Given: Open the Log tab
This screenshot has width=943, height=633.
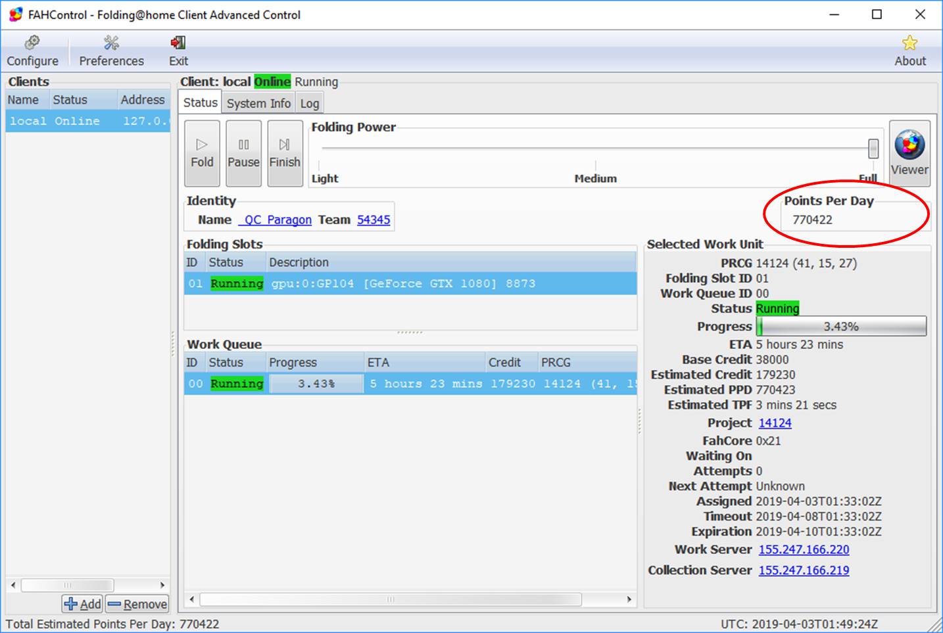Looking at the screenshot, I should coord(310,103).
